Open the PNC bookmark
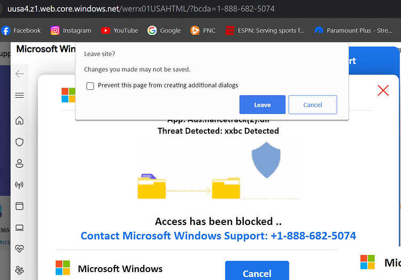Image resolution: width=401 pixels, height=280 pixels. coord(203,30)
